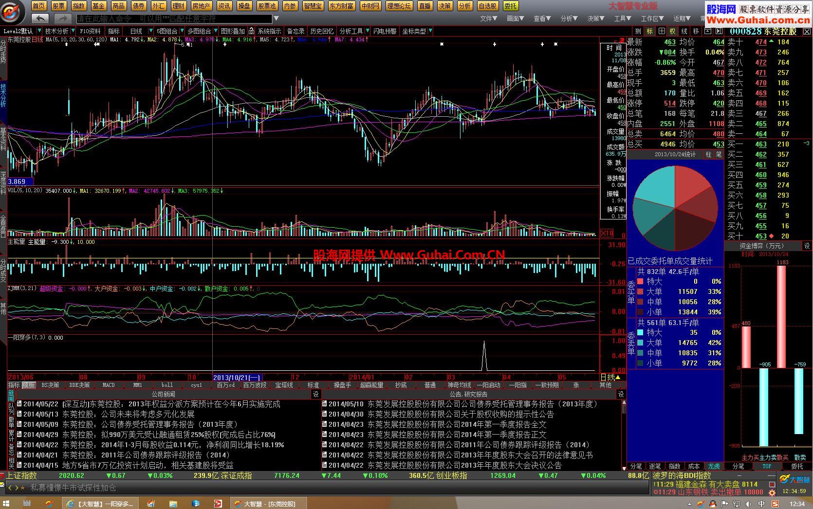Click the 日线▲ period selector below chart

(611, 377)
